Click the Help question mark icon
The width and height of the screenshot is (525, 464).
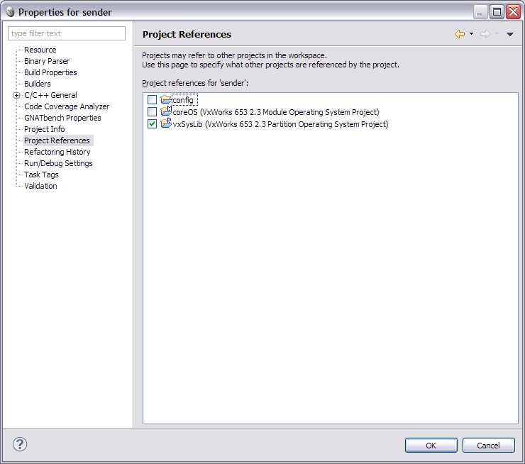(20, 444)
